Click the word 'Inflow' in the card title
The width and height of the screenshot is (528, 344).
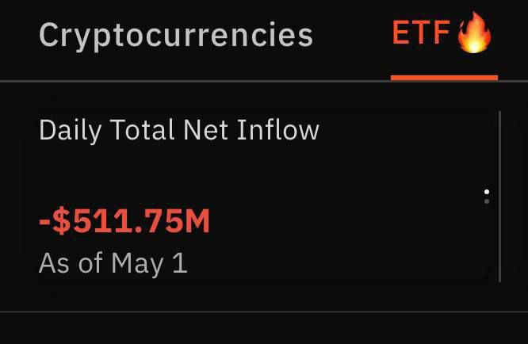click(x=277, y=129)
